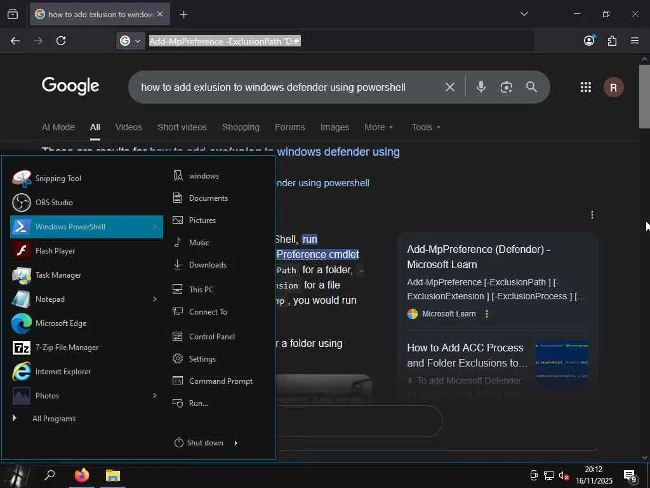Expand Shut down options arrow

pos(236,443)
